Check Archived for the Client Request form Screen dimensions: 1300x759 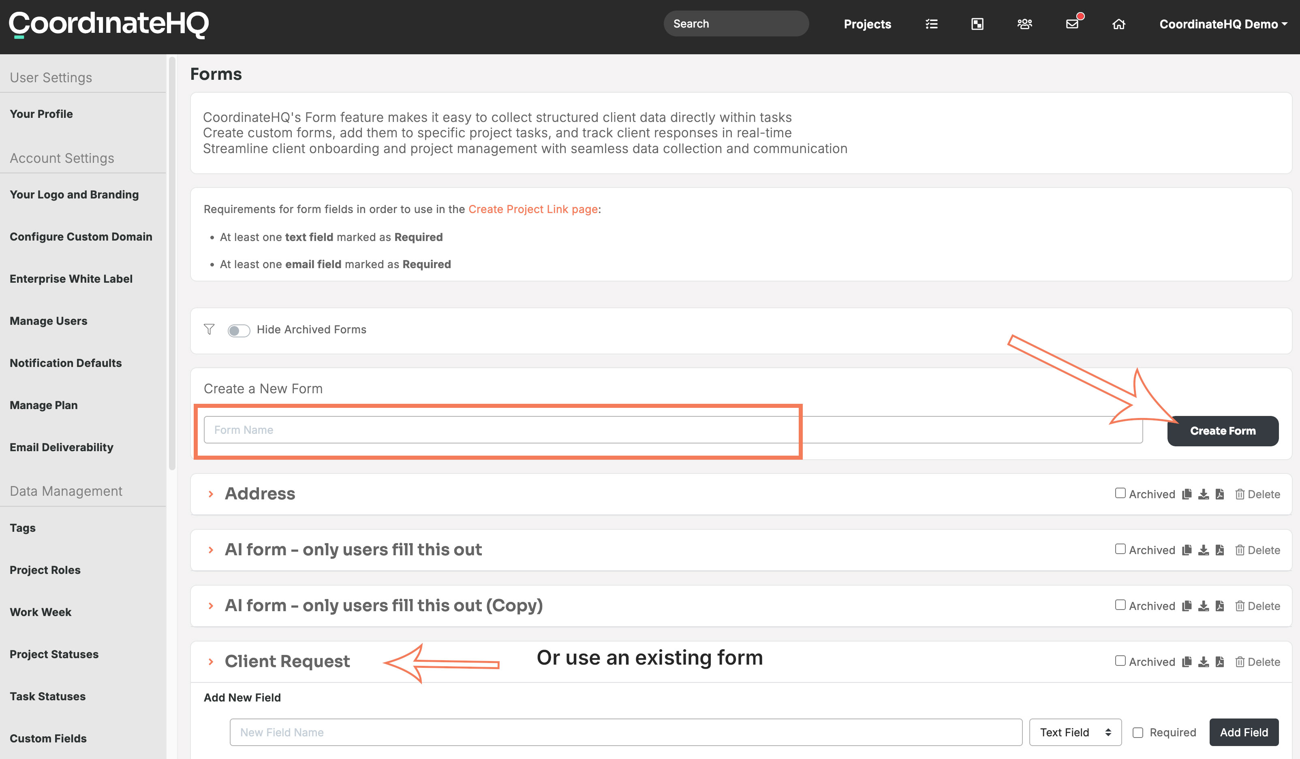coord(1120,661)
